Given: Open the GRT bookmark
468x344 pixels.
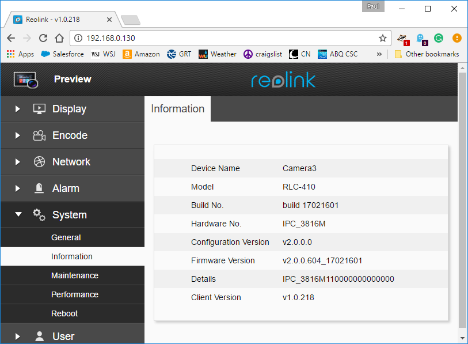Looking at the screenshot, I should [x=179, y=54].
